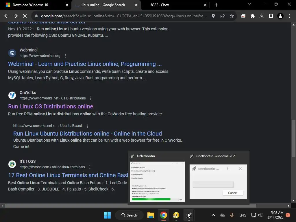Click the It's FOSS site name

point(27,161)
